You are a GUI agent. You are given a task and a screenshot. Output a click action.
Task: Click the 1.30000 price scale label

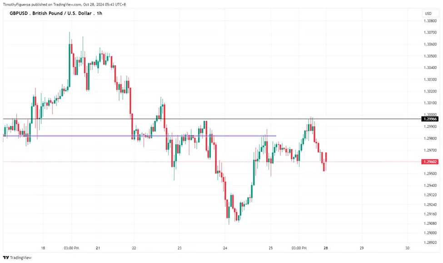[430, 115]
